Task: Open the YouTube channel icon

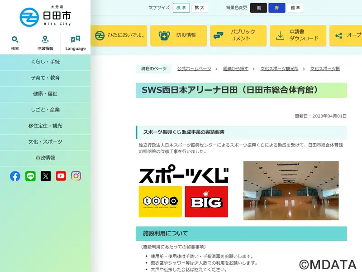Action: click(x=61, y=176)
